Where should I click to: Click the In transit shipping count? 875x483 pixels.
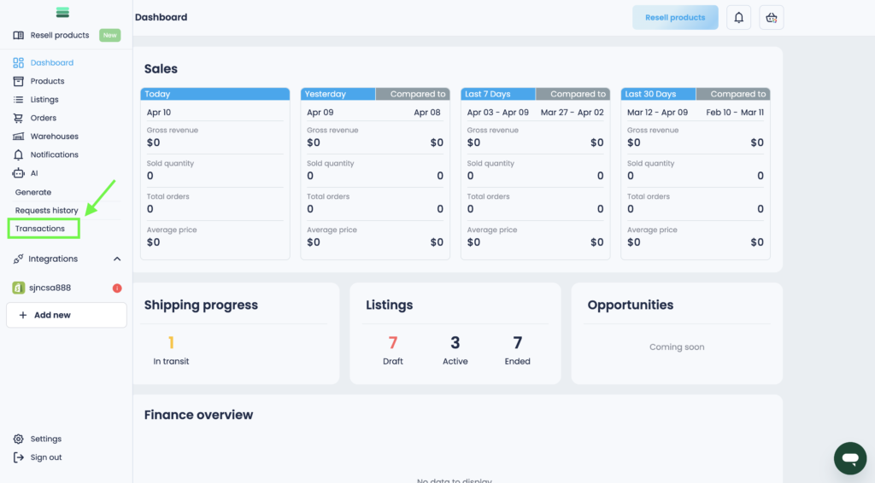pos(171,343)
